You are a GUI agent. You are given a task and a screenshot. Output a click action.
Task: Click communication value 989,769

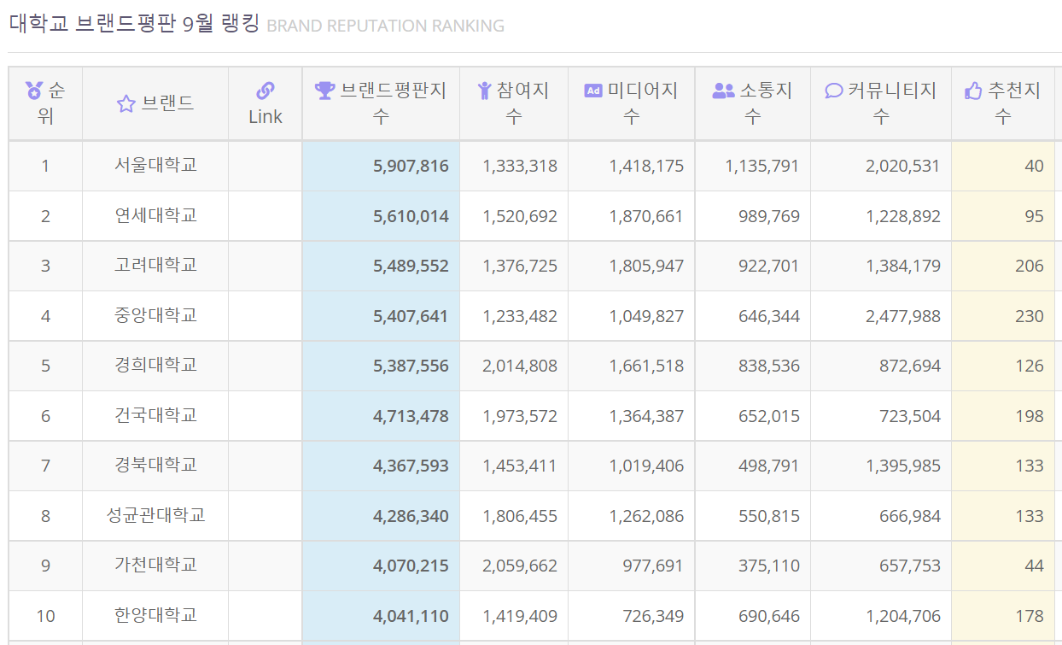[x=769, y=216]
